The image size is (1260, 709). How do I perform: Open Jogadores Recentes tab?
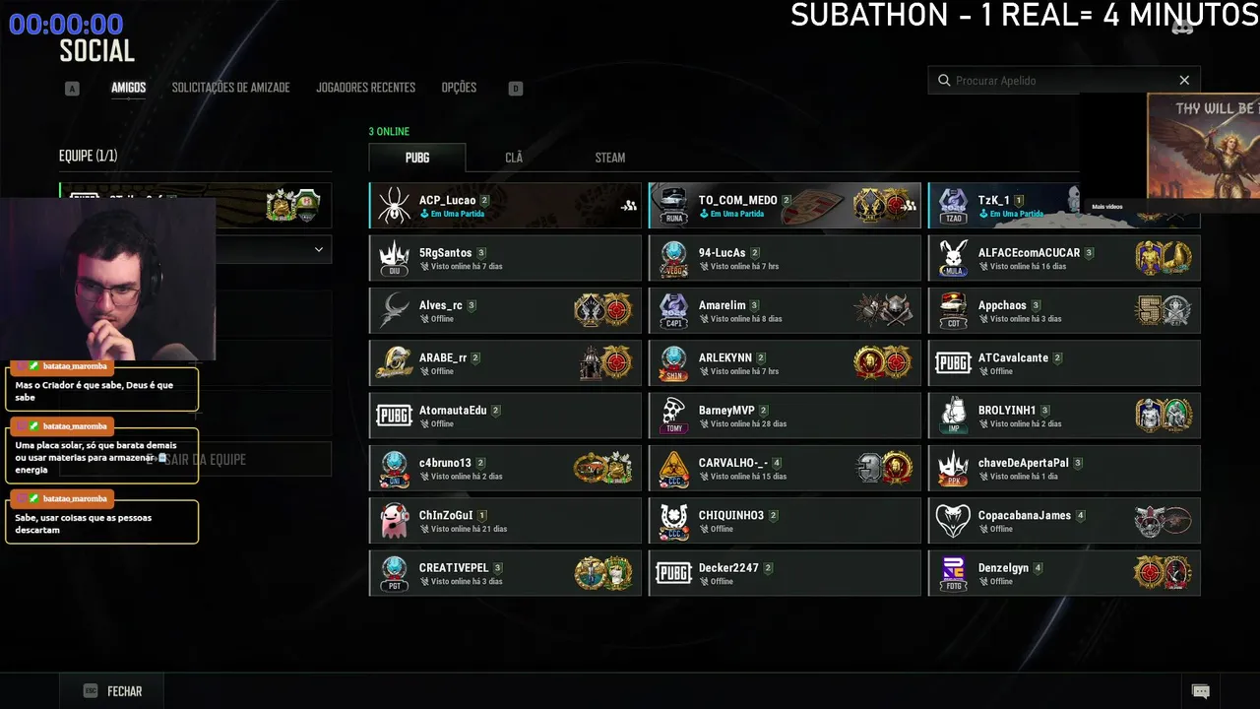tap(365, 88)
